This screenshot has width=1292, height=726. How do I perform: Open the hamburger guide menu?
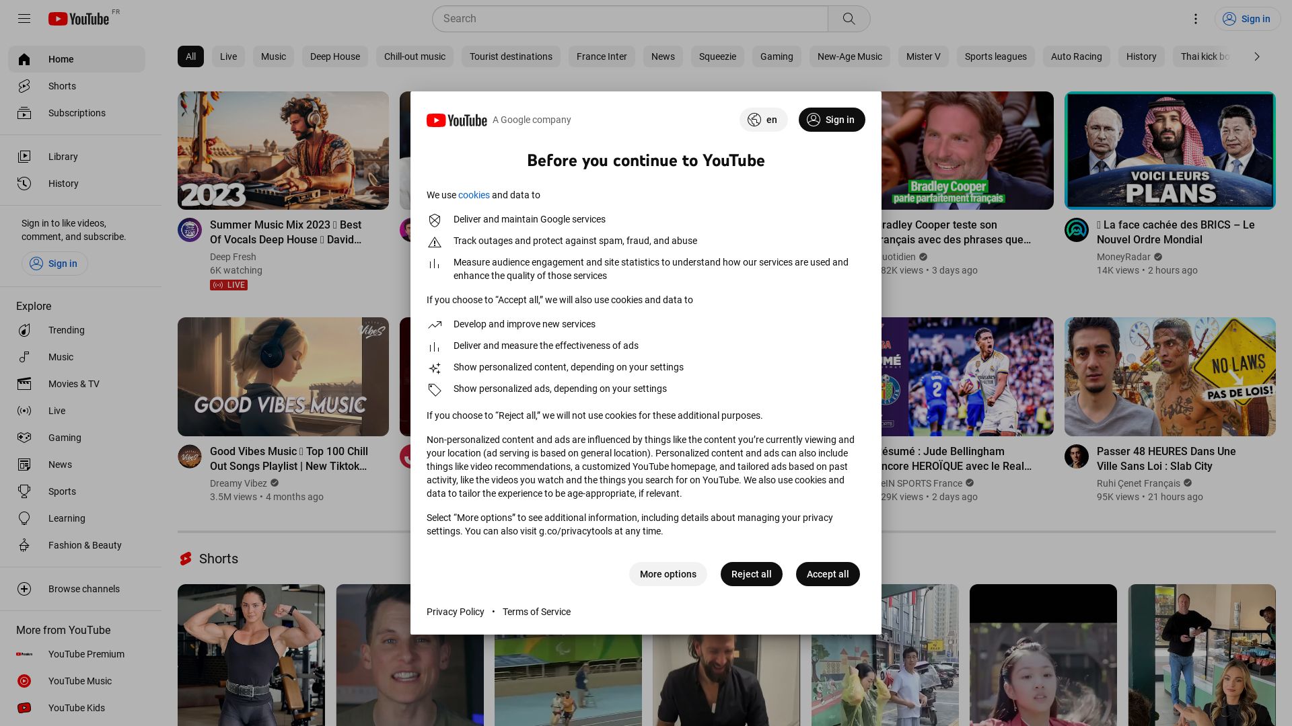24,19
